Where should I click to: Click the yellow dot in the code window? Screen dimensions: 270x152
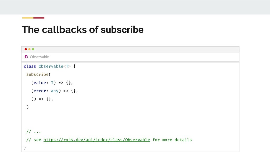click(29, 49)
